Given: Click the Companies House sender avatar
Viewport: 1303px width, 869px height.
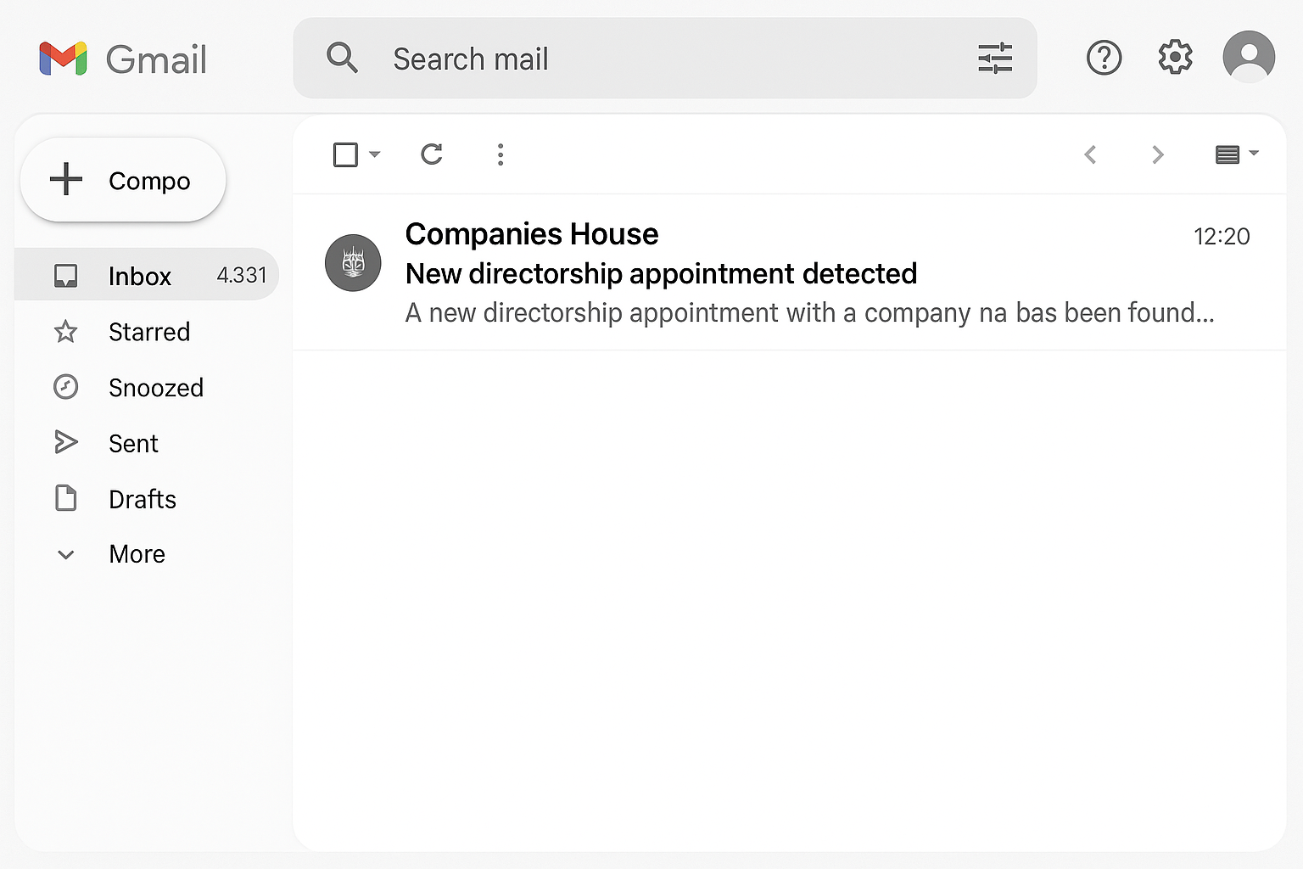Looking at the screenshot, I should tap(353, 263).
